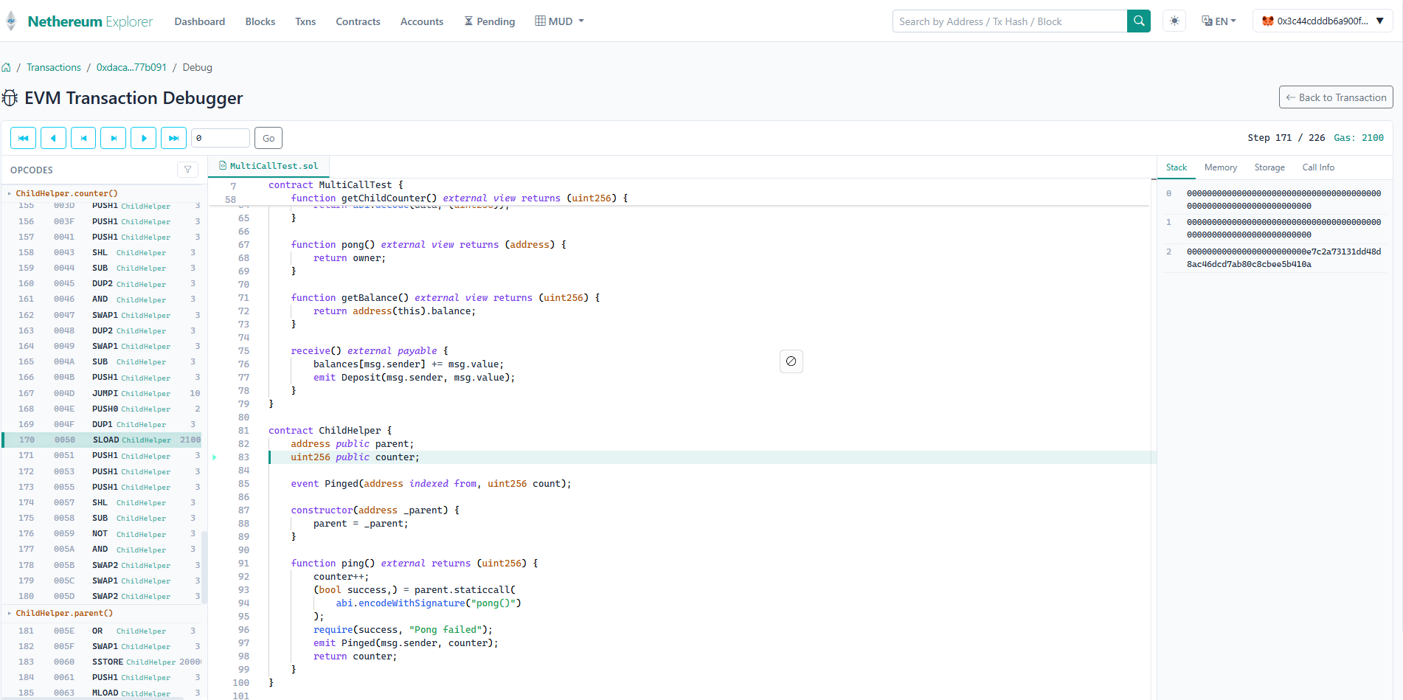Jump to the first step in the debugger
This screenshot has width=1403, height=700.
point(23,138)
